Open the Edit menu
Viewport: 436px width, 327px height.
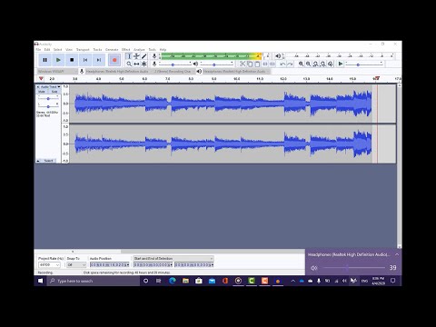click(47, 49)
